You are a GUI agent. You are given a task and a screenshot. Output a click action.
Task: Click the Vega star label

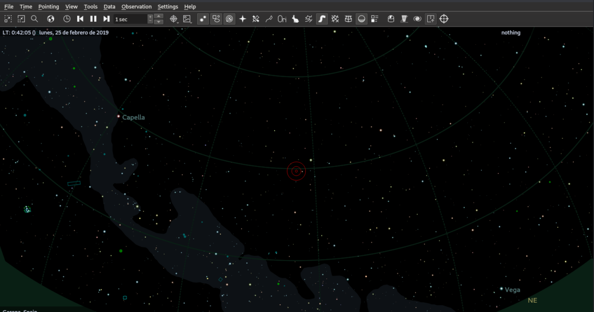[x=512, y=290]
